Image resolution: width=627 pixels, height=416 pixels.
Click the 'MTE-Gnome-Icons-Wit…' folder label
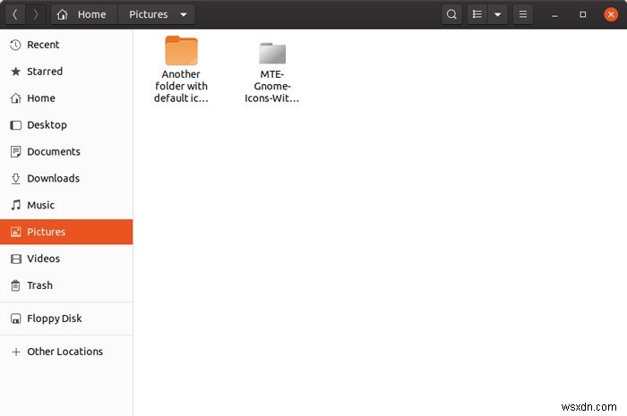272,86
